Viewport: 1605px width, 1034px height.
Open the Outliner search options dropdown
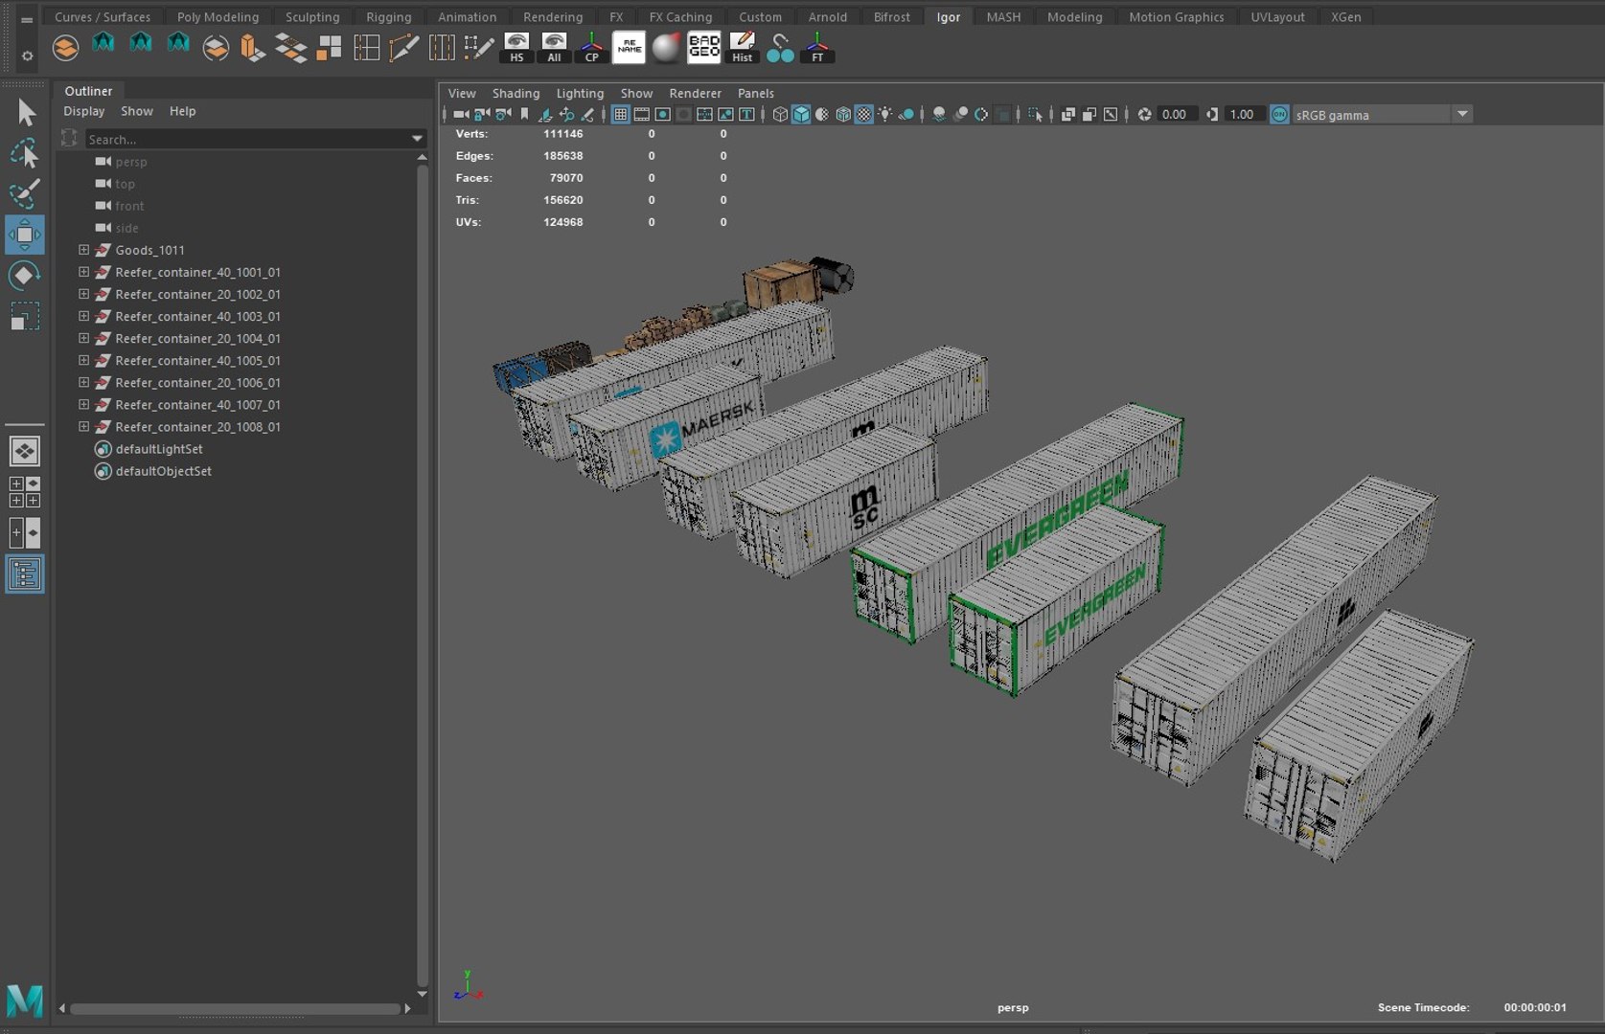point(418,139)
